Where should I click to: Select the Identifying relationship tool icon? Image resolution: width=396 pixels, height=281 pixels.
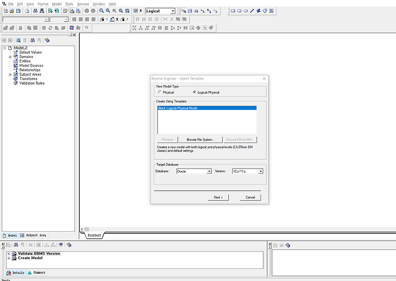pos(202,11)
